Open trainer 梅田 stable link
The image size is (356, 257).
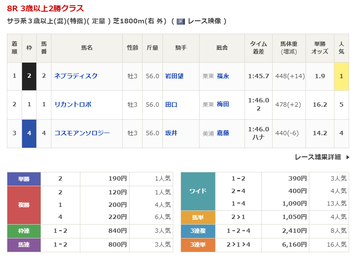223,105
